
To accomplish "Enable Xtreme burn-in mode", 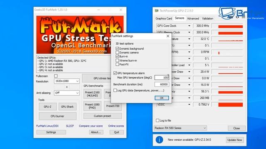I will 117,60.
